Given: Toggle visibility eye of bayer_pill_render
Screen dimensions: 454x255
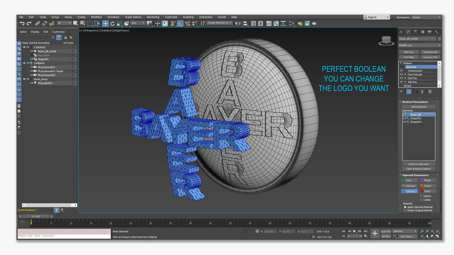Looking at the screenshot, I should [32, 51].
